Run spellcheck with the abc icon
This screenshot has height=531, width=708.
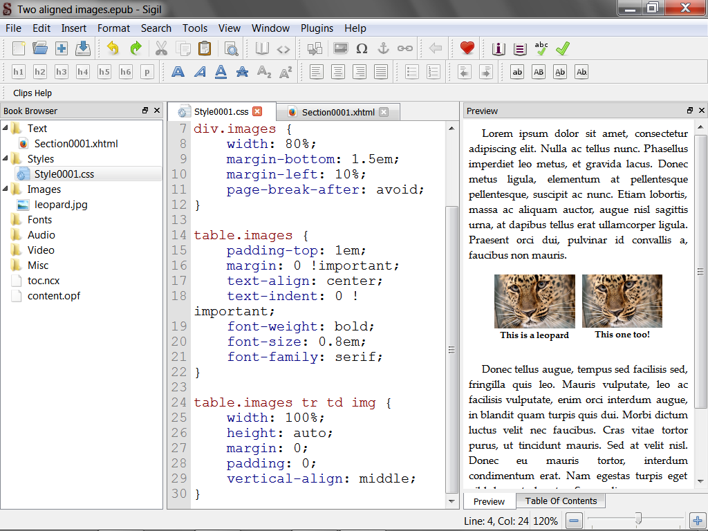tap(541, 48)
